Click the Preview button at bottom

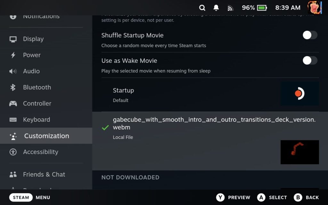[233, 197]
